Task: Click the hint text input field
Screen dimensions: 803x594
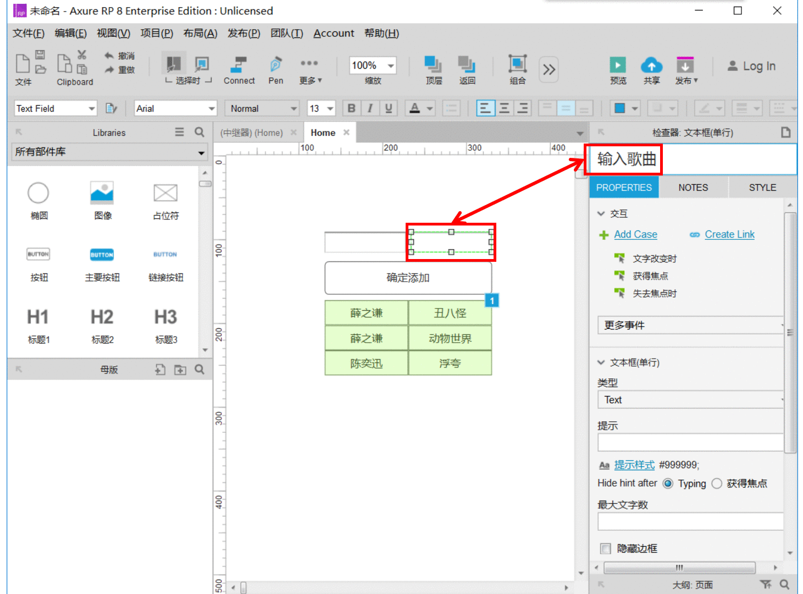Action: pyautogui.click(x=690, y=443)
